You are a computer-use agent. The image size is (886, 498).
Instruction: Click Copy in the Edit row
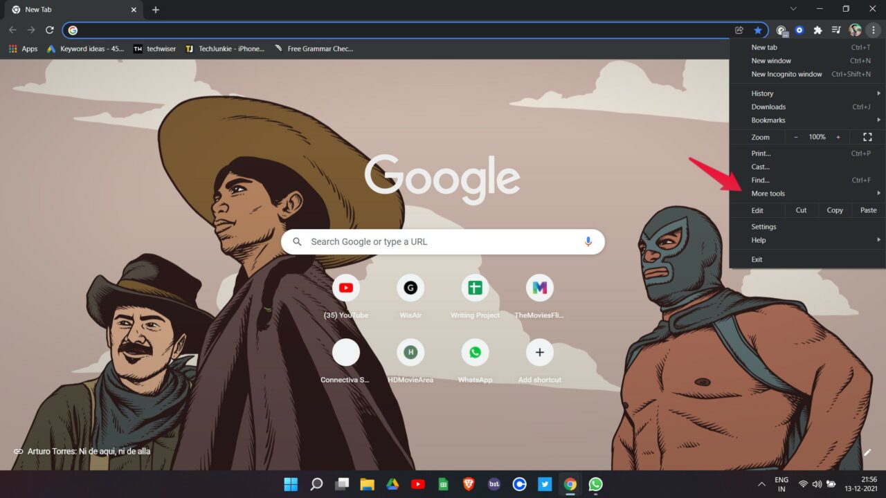835,210
